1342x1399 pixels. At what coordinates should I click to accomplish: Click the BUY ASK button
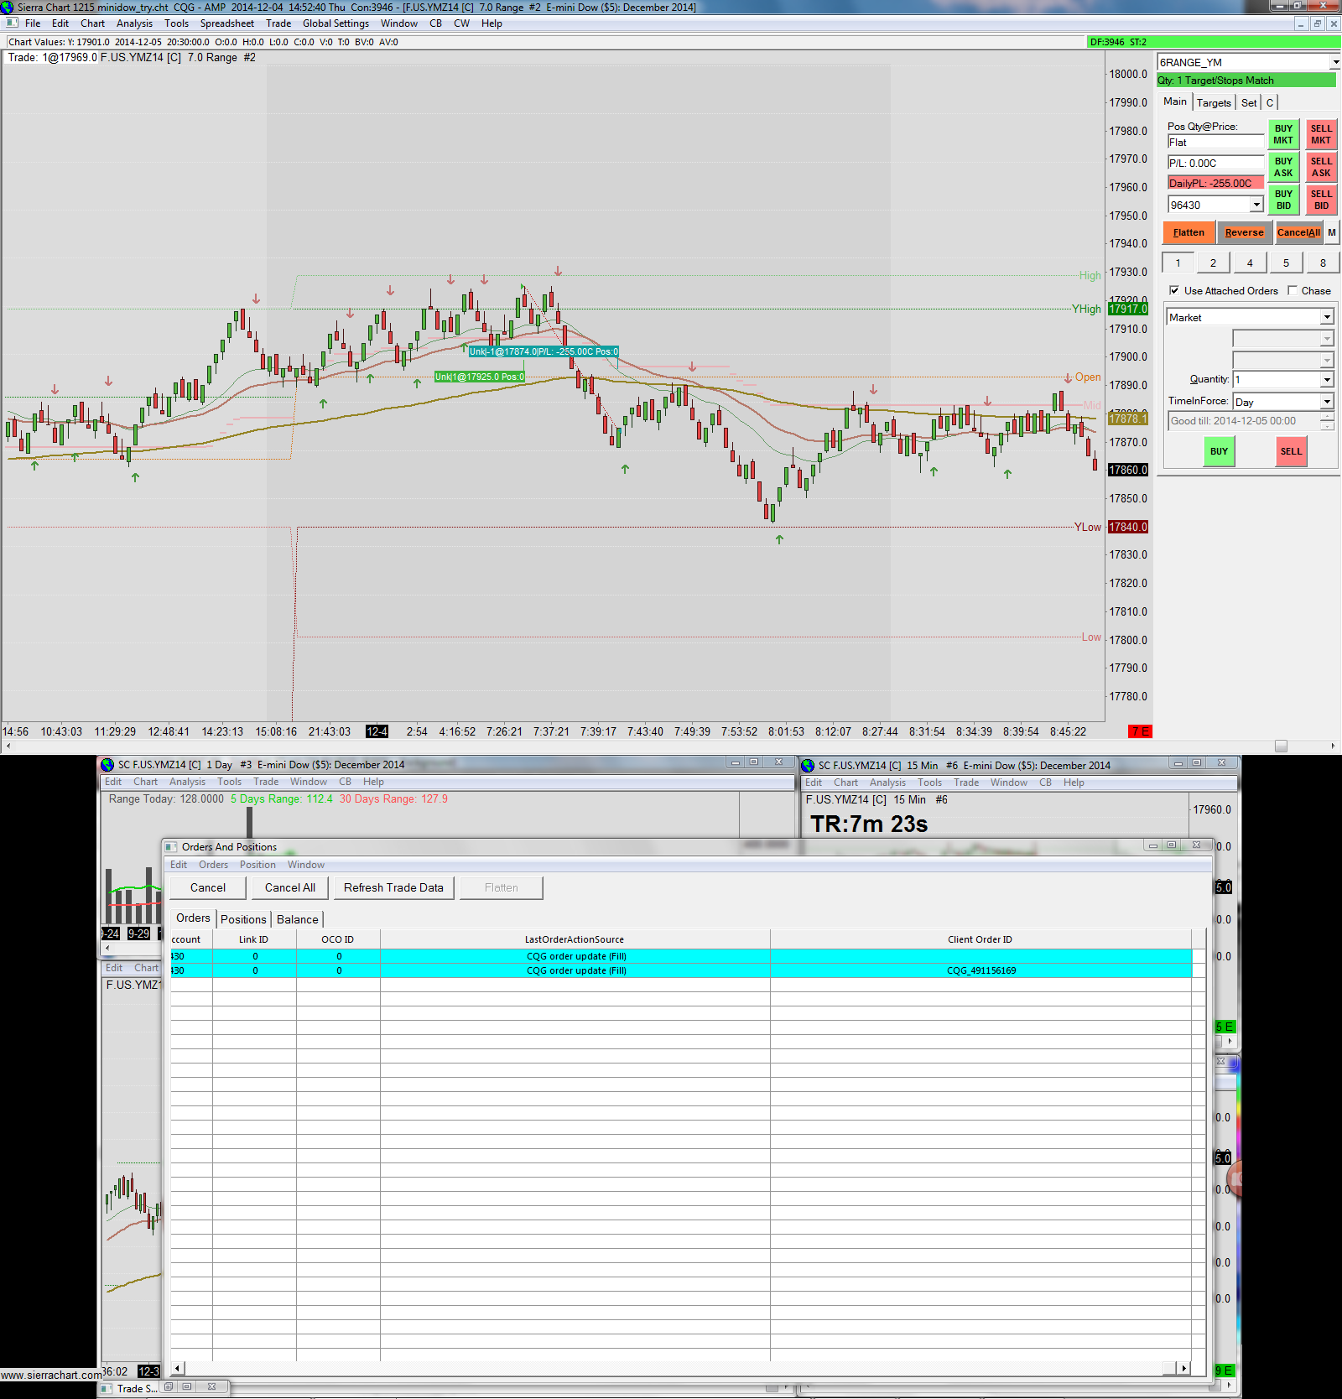(1283, 167)
